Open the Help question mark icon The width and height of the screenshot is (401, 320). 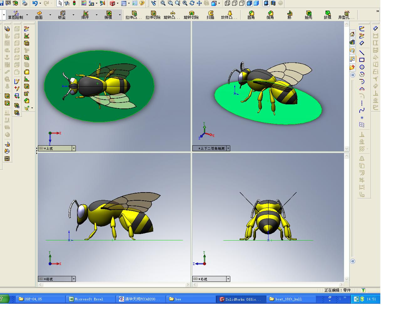tap(142, 3)
